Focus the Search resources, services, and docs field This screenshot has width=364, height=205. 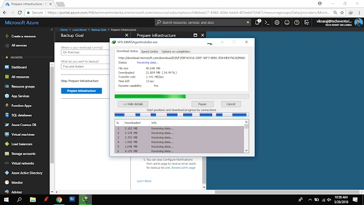203,23
